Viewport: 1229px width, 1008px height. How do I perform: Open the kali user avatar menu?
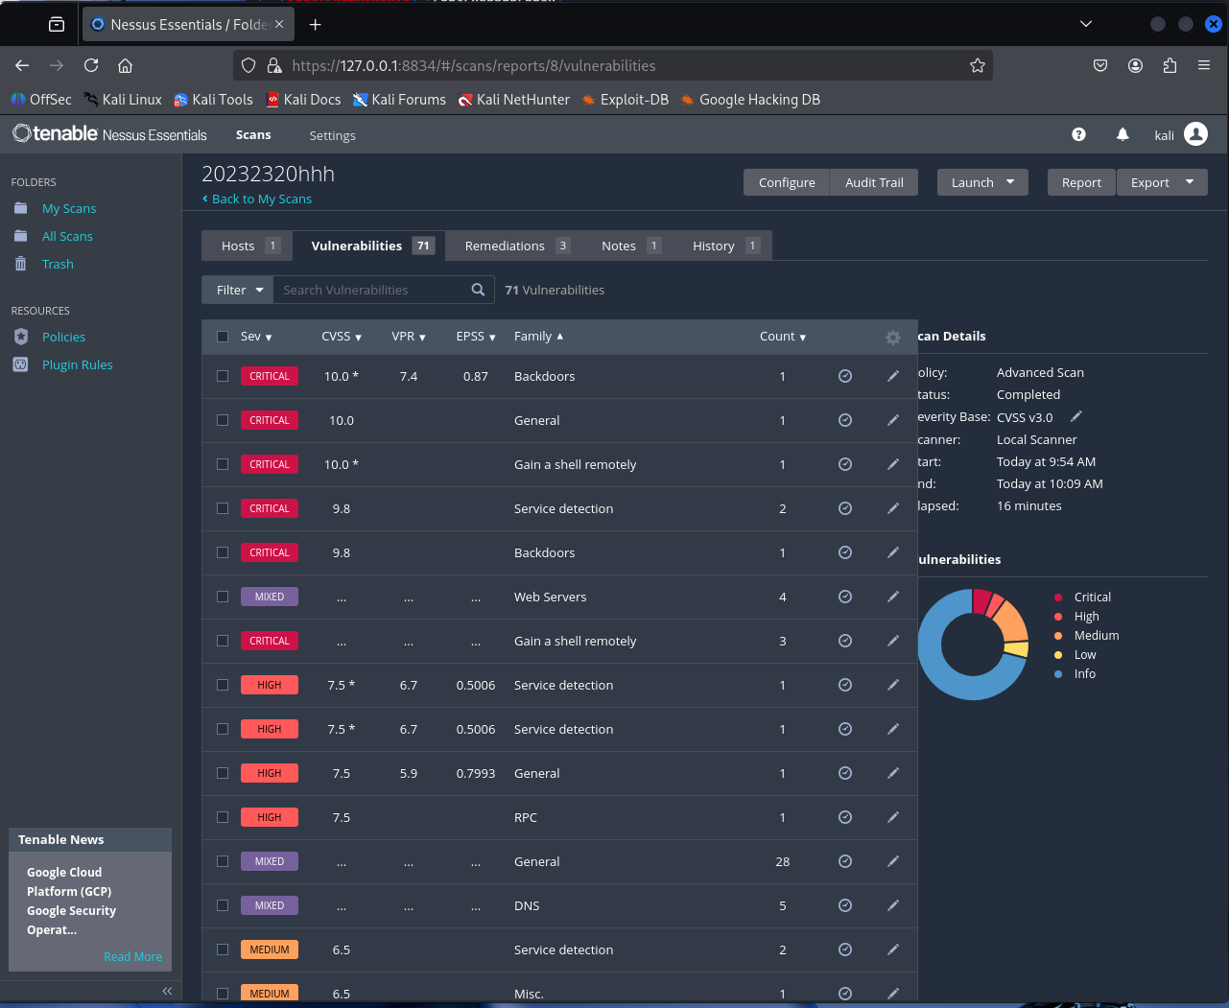(1195, 134)
